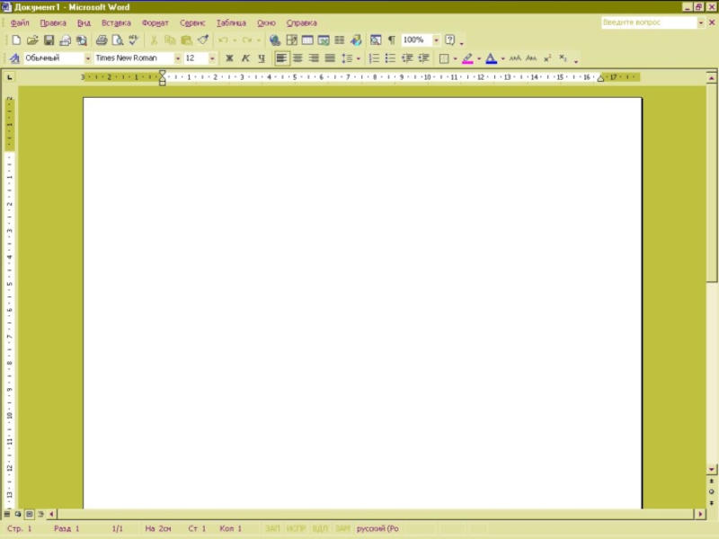719x539 pixels.
Task: Open the Справка menu
Action: tap(301, 23)
